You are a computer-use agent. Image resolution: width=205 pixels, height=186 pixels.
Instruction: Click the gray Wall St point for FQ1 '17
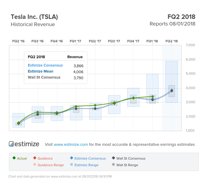click(76, 109)
